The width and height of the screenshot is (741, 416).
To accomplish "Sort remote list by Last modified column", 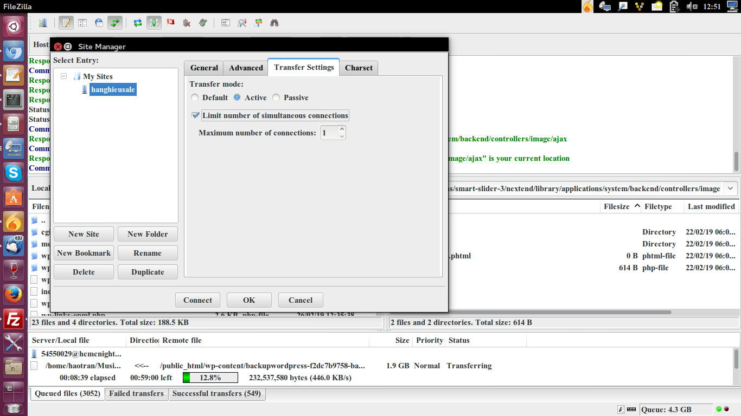I will tap(711, 206).
